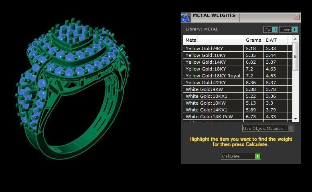Click the 5.37 DWT value

click(x=271, y=82)
